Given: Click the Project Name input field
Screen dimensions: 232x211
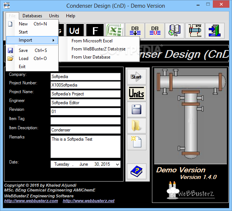Looking at the screenshot, I should tap(86, 94).
